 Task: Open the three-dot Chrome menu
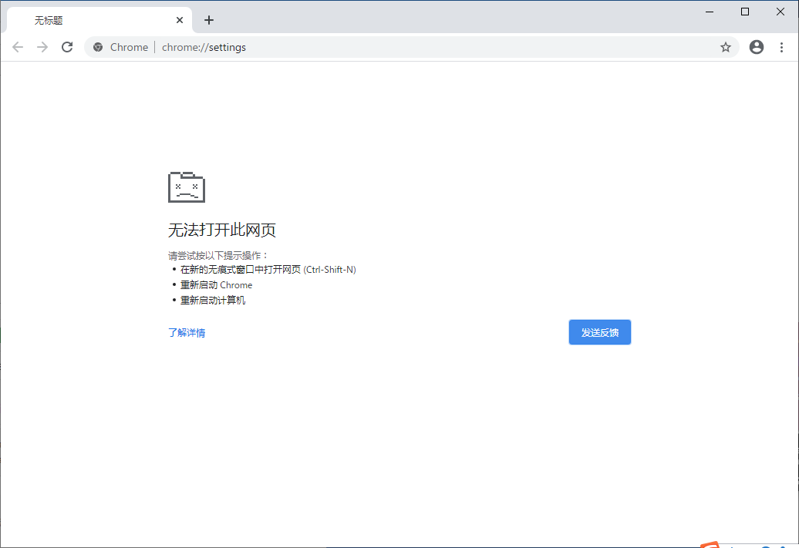(781, 47)
